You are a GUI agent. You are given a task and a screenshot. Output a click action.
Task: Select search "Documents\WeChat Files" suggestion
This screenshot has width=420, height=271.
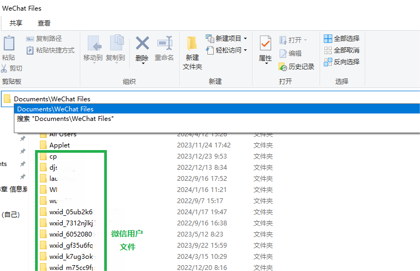pos(217,119)
